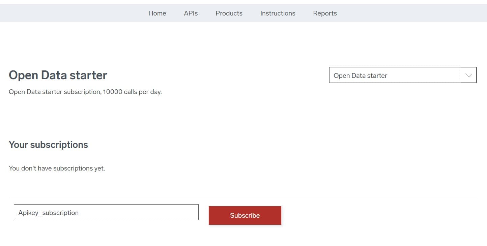This screenshot has width=487, height=246.
Task: Click the chevron arrow of product dropdown
Action: tap(468, 75)
